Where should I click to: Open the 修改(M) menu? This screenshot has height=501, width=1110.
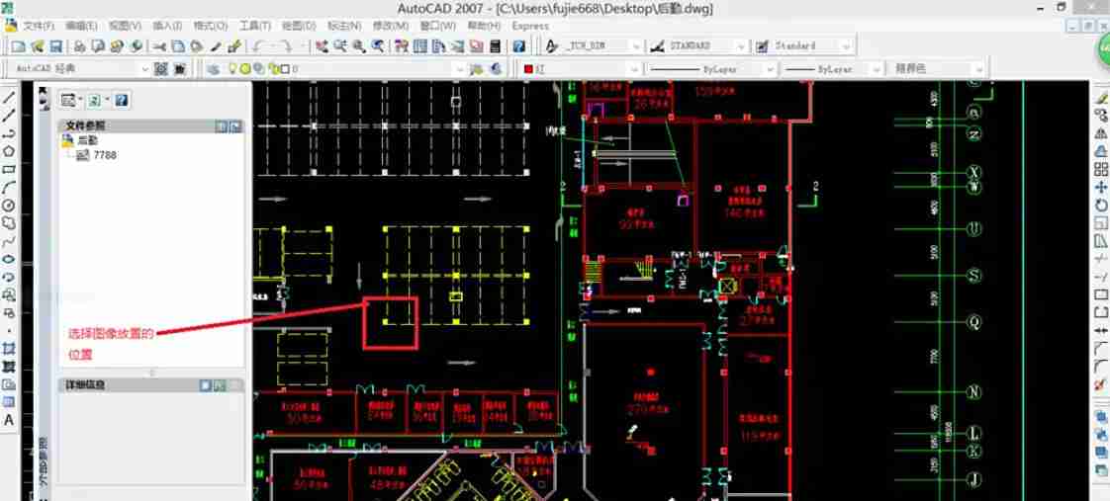click(390, 26)
